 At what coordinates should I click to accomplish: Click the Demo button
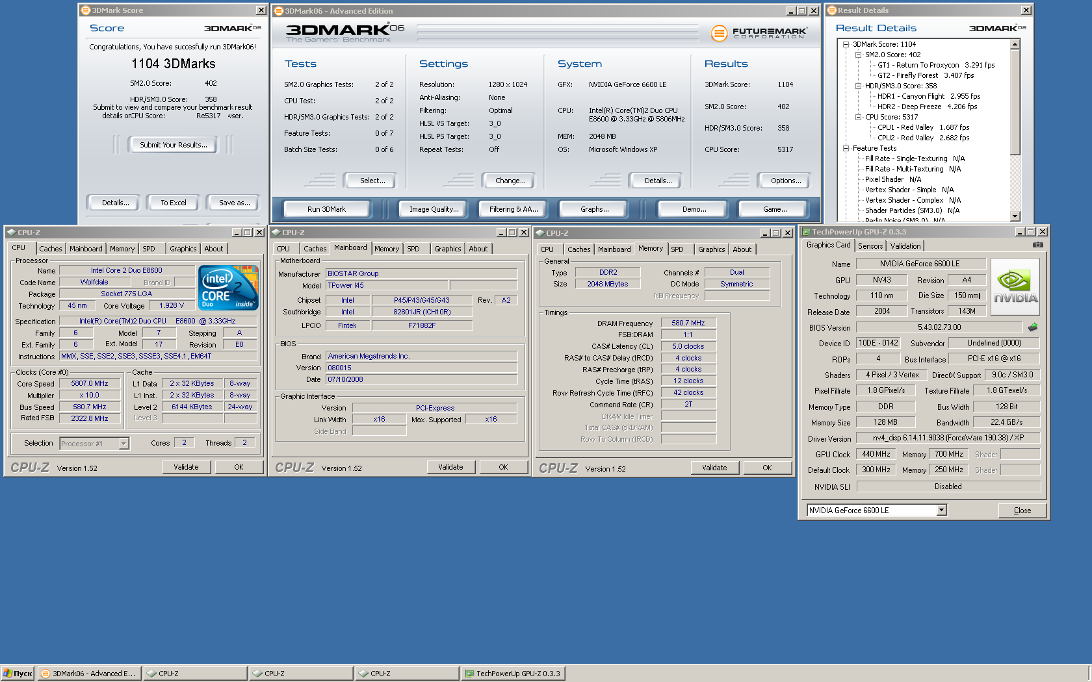[x=694, y=209]
